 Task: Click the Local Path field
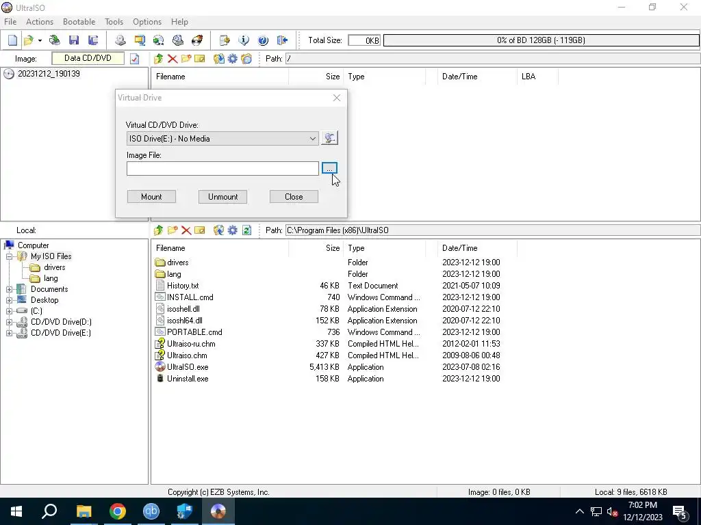coord(493,230)
